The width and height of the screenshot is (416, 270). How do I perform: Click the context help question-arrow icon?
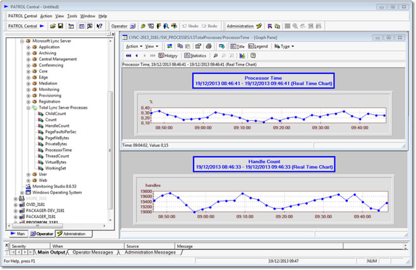(100, 26)
